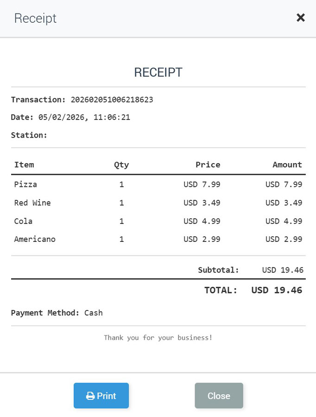Click the Subtotal label
Image resolution: width=316 pixels, height=417 pixels.
[x=218, y=270]
